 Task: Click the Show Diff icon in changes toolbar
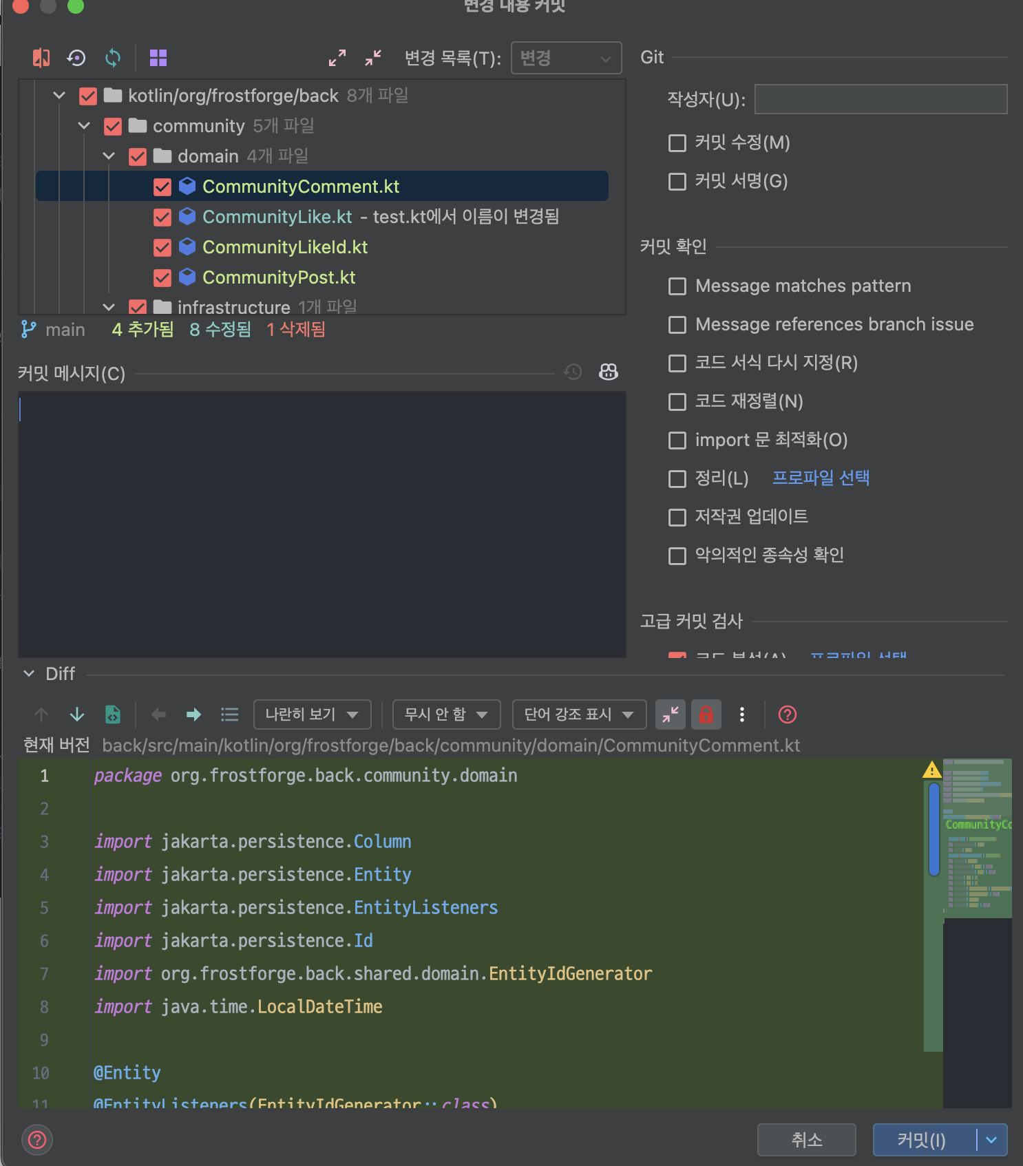(41, 58)
